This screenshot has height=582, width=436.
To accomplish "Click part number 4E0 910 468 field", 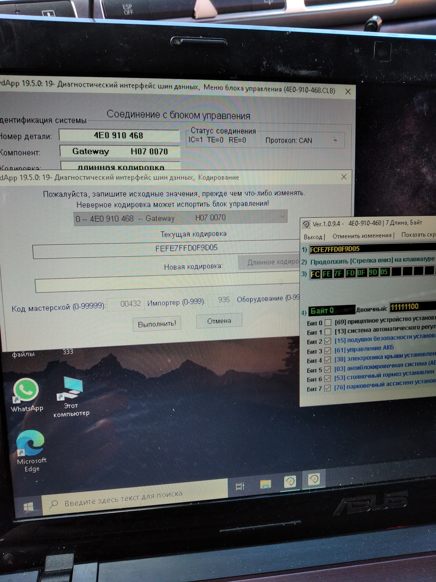I will pyautogui.click(x=119, y=135).
